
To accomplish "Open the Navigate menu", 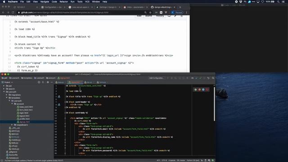I will point(45,2).
